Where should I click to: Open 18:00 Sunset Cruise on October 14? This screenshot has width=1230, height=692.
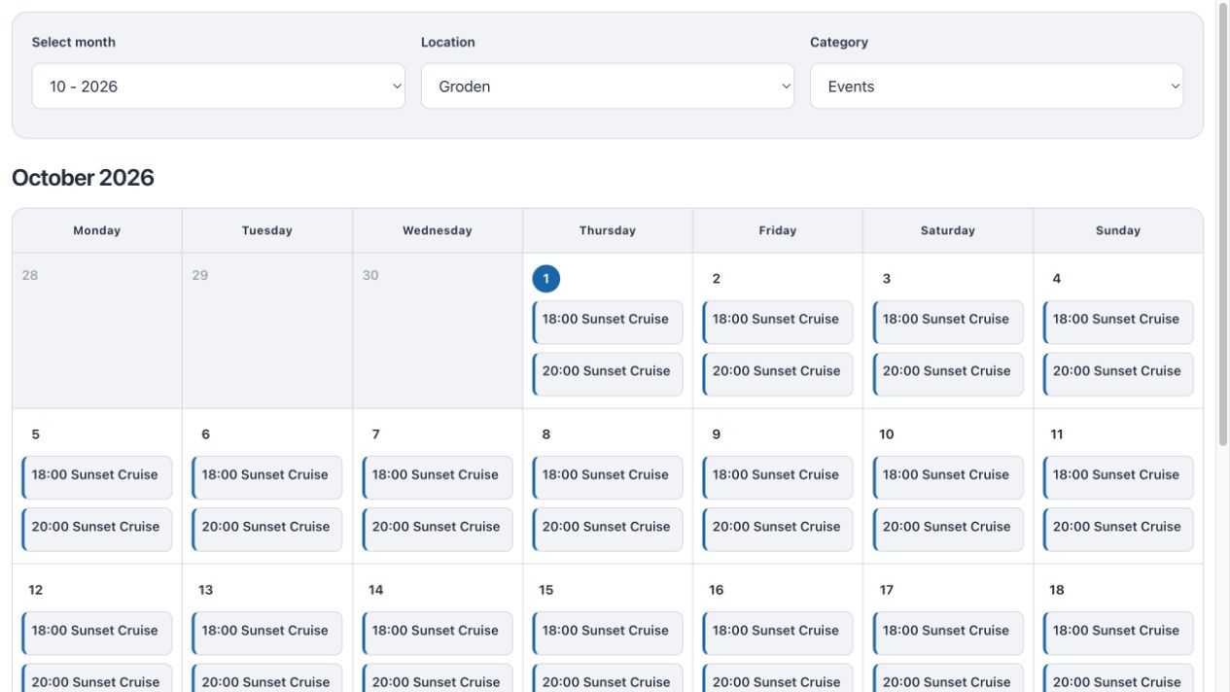[x=438, y=633]
